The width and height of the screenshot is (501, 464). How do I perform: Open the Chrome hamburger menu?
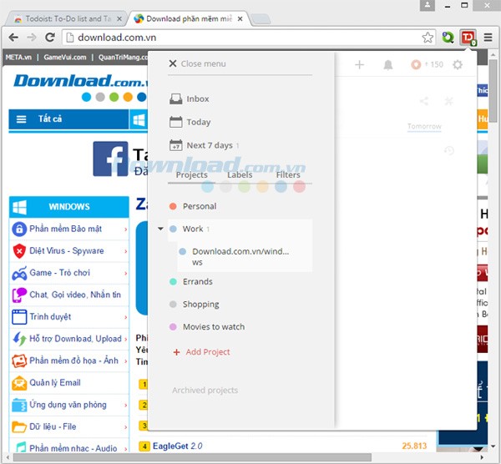[x=488, y=37]
